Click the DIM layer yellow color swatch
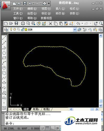The height and width of the screenshot is (131, 104). click(x=26, y=30)
